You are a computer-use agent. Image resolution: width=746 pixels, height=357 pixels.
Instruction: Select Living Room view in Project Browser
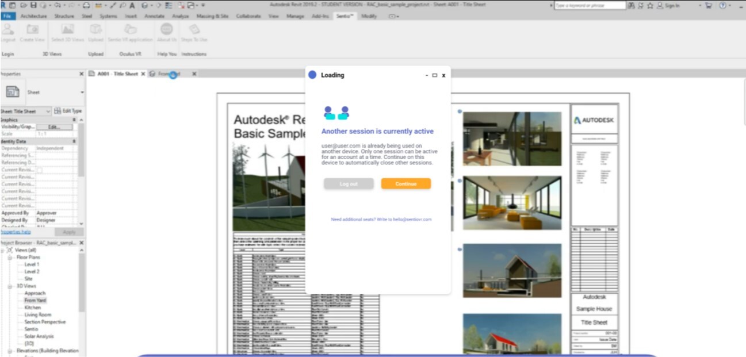point(37,314)
